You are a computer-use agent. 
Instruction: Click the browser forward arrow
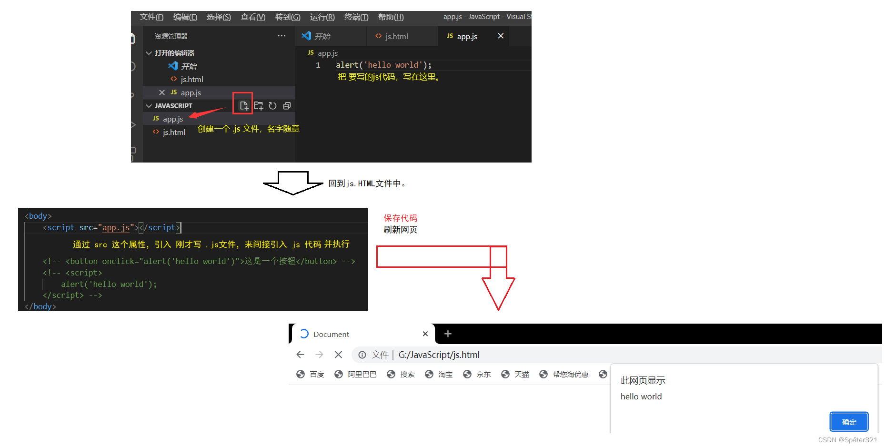click(319, 355)
